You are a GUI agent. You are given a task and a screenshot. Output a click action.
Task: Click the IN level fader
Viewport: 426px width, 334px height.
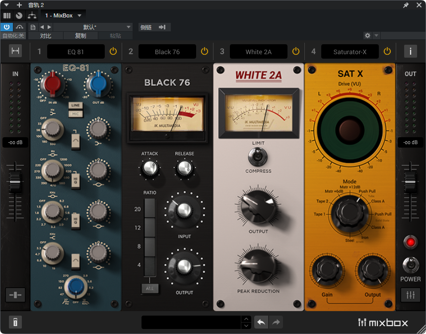point(15,182)
